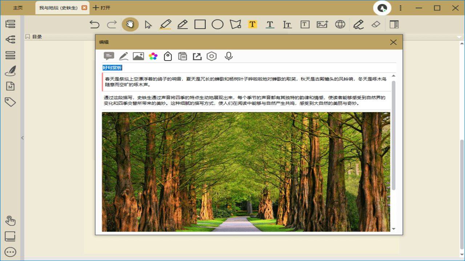Select the lasso selection tool
This screenshot has height=261, width=465.
[x=235, y=24]
